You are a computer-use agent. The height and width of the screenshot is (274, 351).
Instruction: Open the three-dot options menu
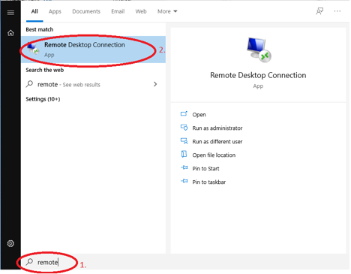337,11
